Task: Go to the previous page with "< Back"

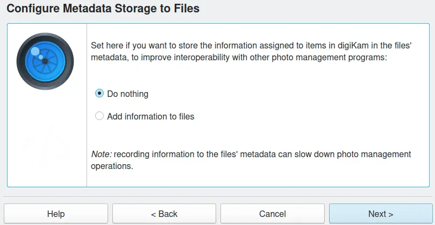Action: [164, 214]
